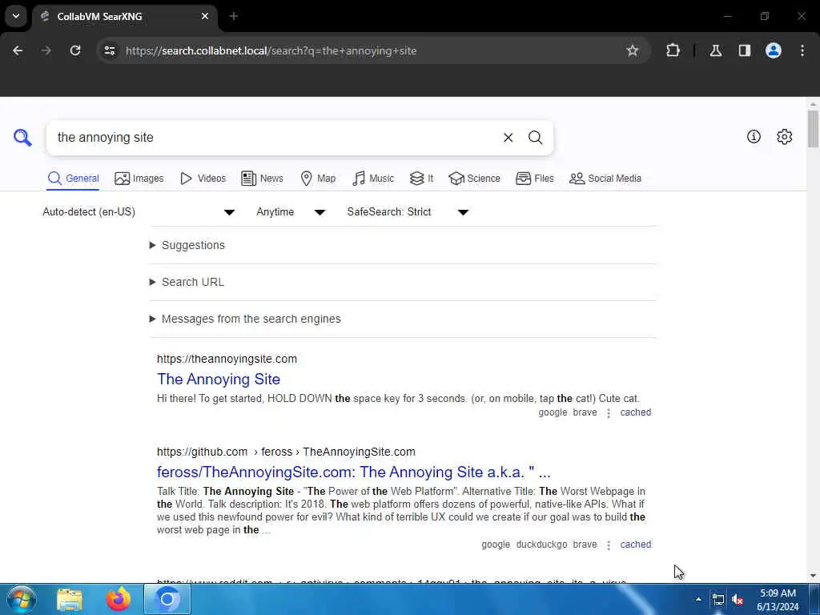Clear the search query with X
820x615 pixels.
[x=508, y=138]
